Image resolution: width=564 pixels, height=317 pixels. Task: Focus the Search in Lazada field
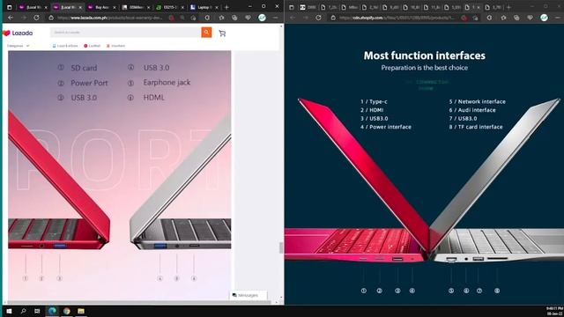coord(125,33)
